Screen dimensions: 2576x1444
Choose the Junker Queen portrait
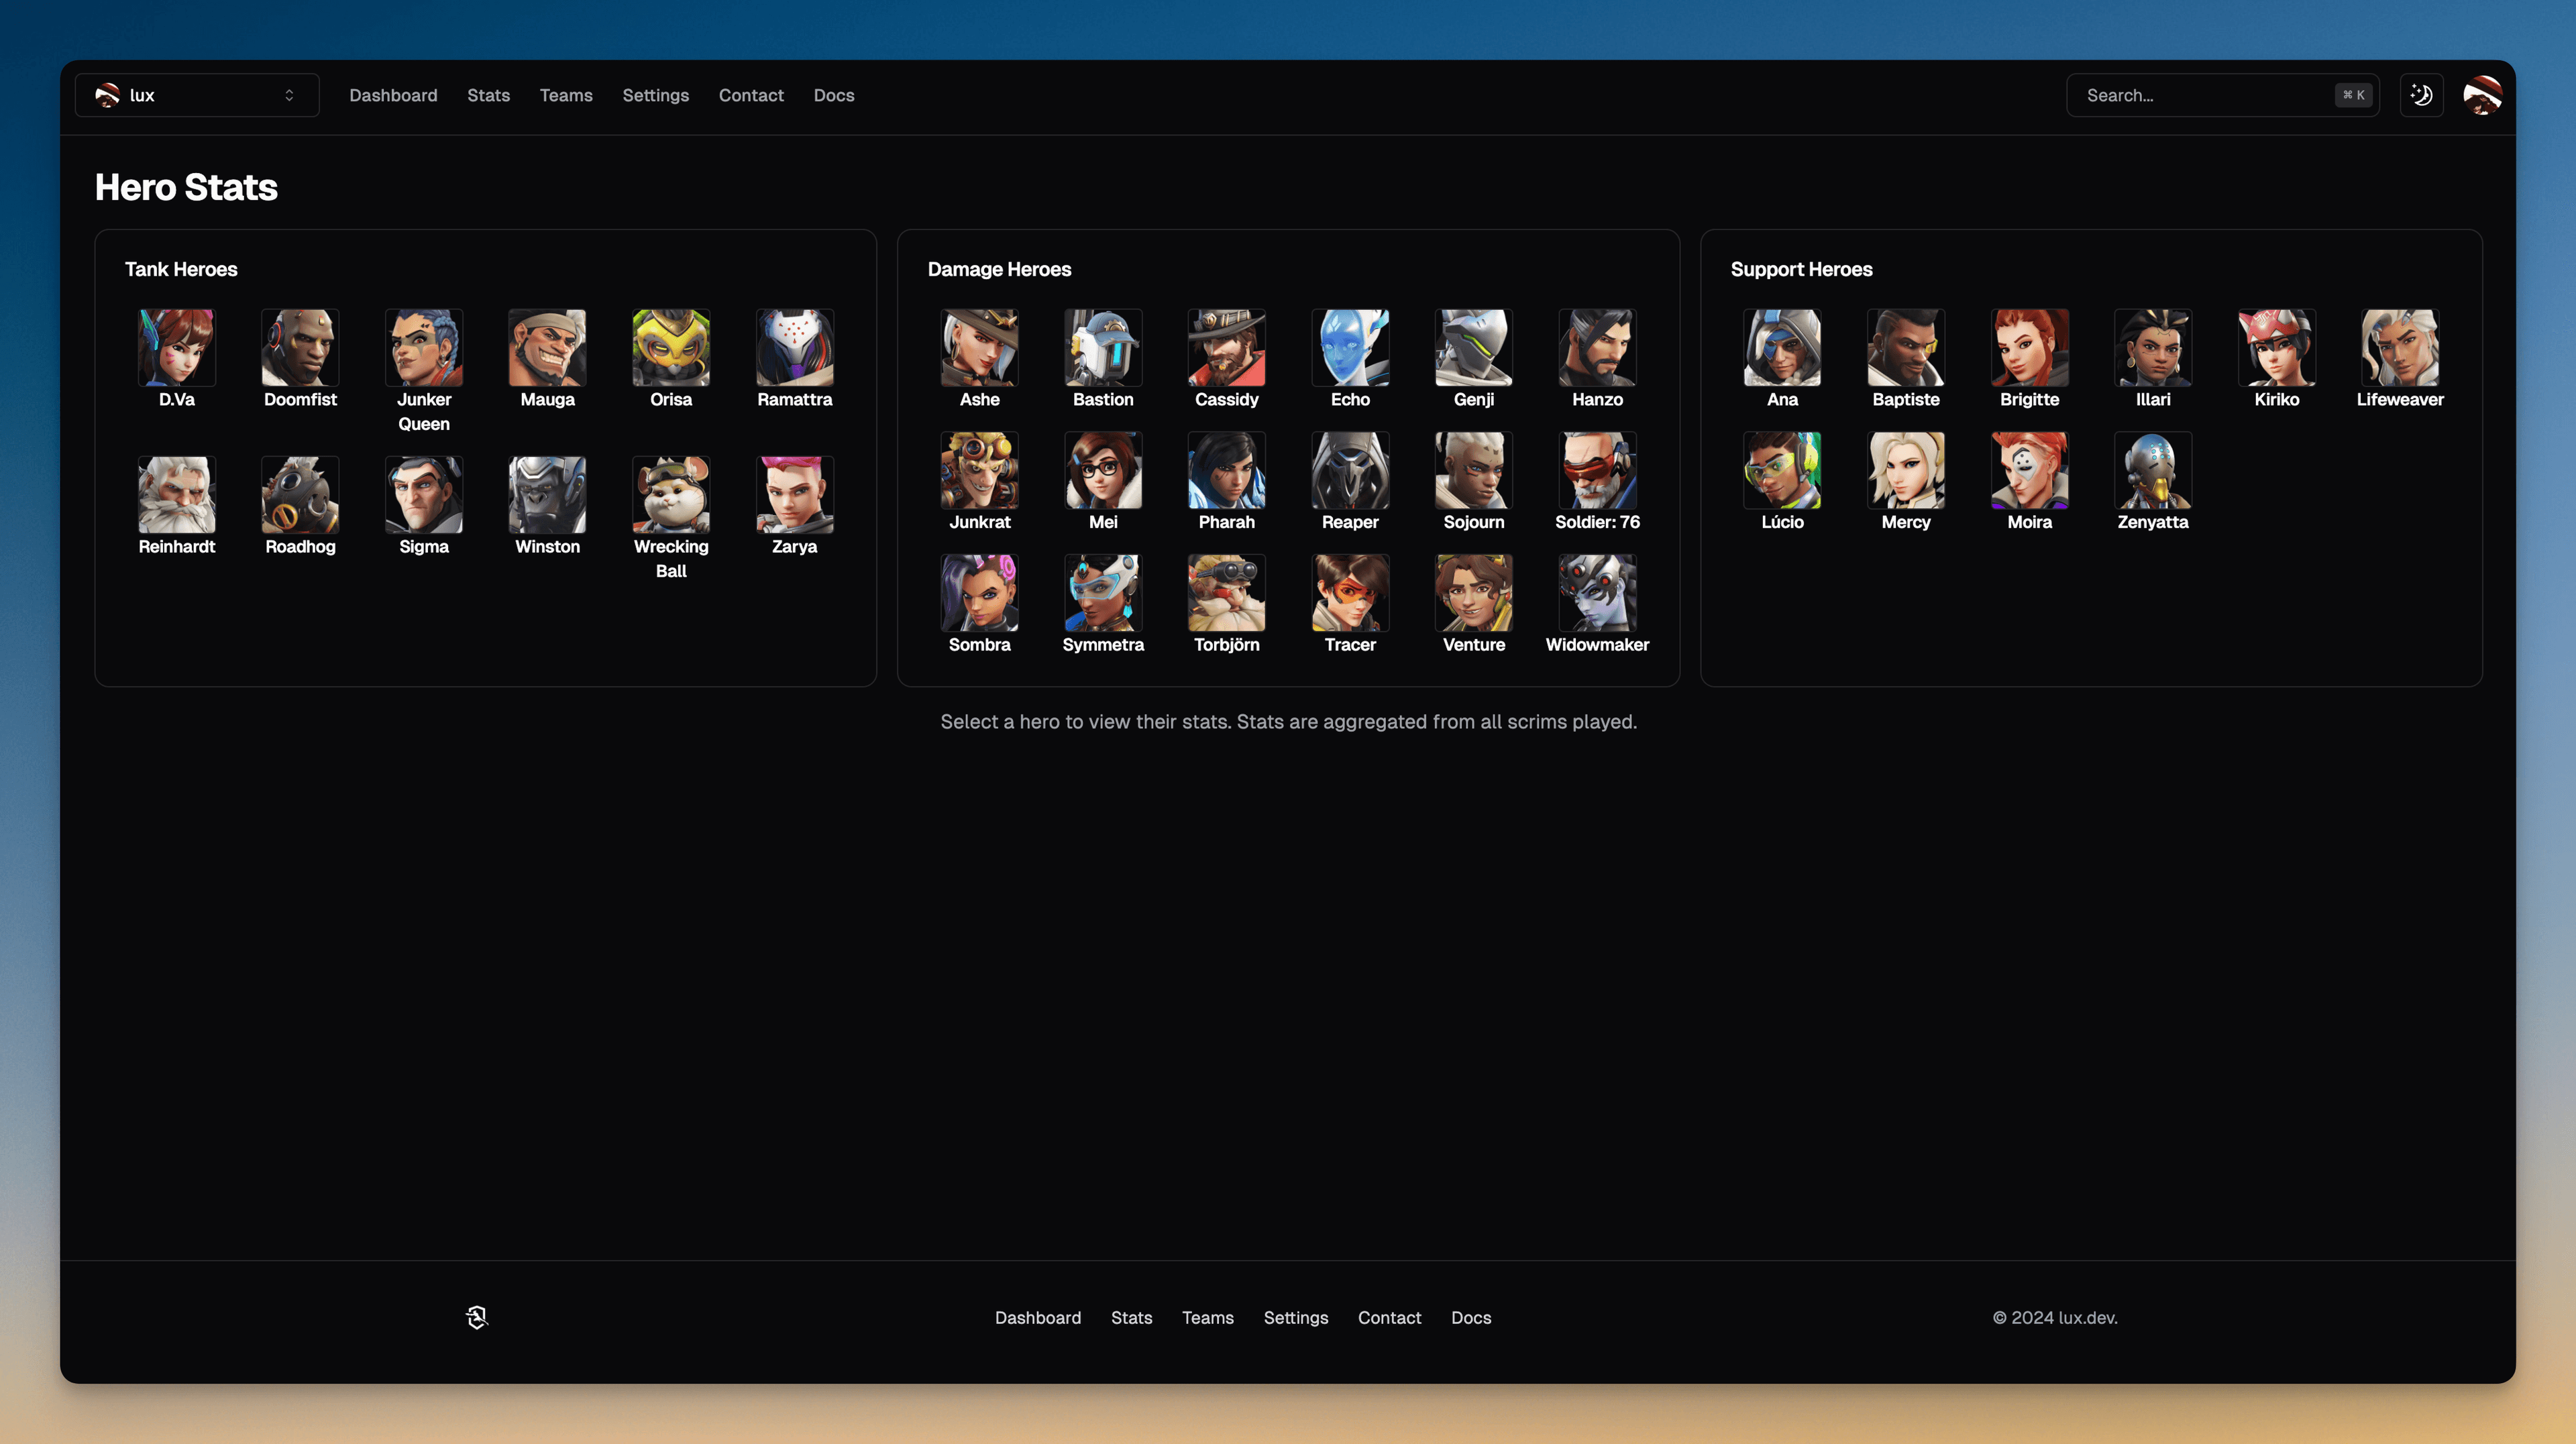tap(424, 347)
